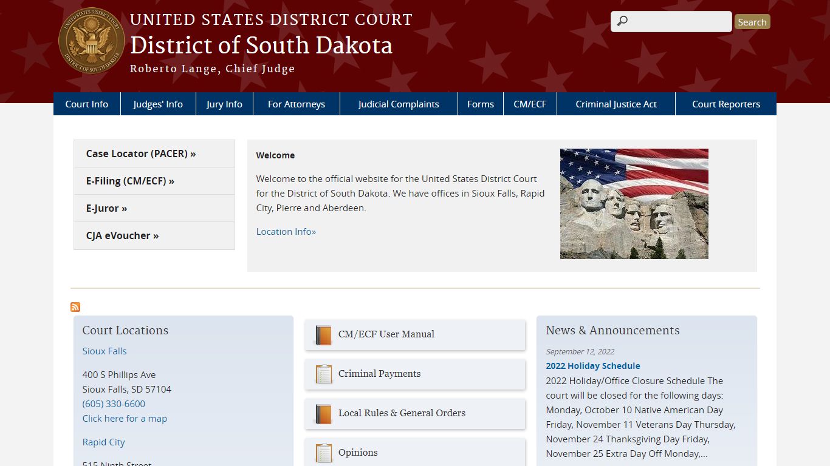Open the Opinions button
This screenshot has height=466, width=830.
(x=415, y=453)
